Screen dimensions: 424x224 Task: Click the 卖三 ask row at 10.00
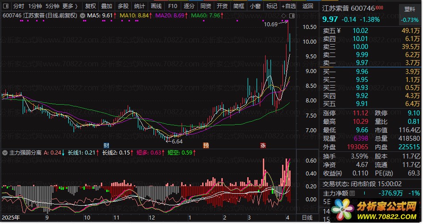(371, 47)
